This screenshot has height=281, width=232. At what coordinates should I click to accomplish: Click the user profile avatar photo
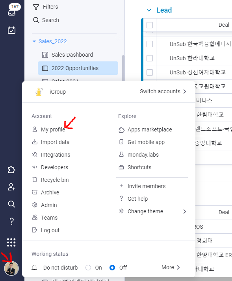[x=11, y=268]
